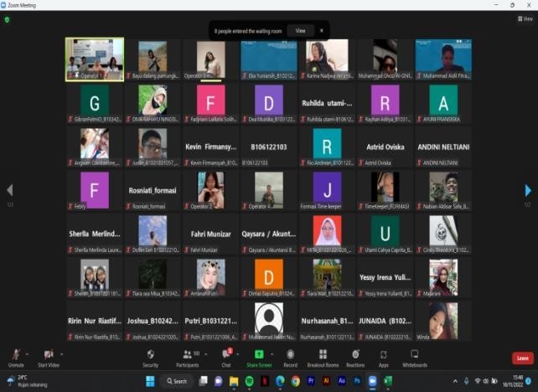Expand the arrow next to Participants
This screenshot has height=392, width=538.
point(206,353)
